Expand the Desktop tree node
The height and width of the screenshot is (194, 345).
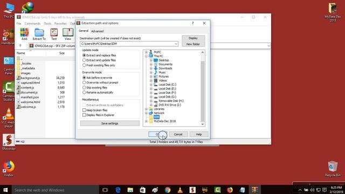151,60
